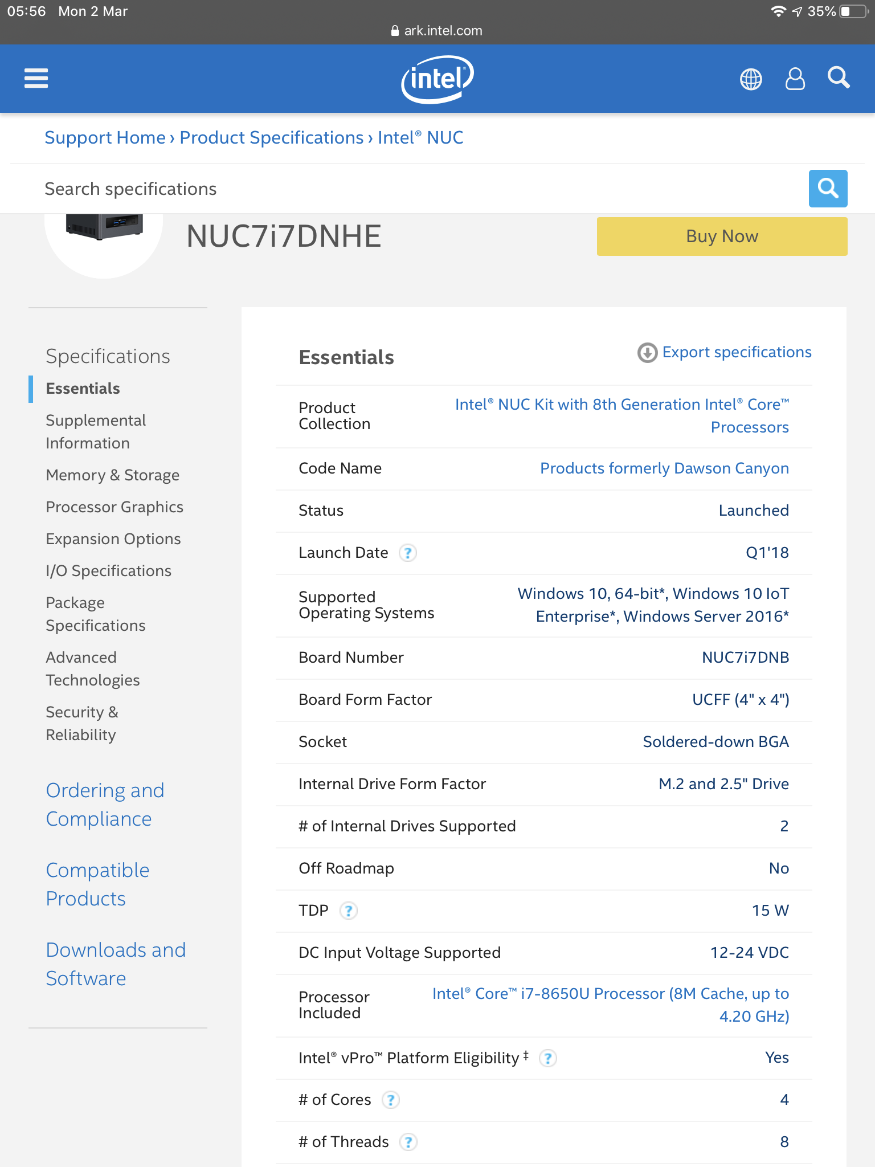The width and height of the screenshot is (875, 1167).
Task: Jump to Expansion Options section
Action: click(113, 538)
